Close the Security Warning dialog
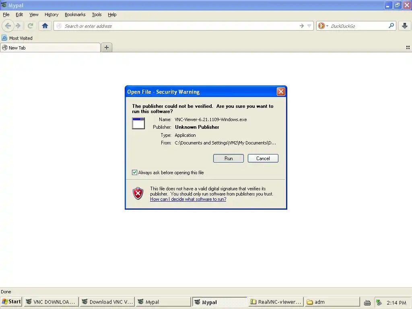 280,91
